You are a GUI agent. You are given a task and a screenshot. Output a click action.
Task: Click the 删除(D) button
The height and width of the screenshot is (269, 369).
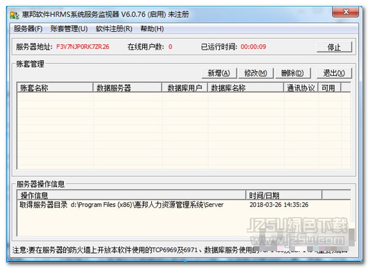(293, 73)
